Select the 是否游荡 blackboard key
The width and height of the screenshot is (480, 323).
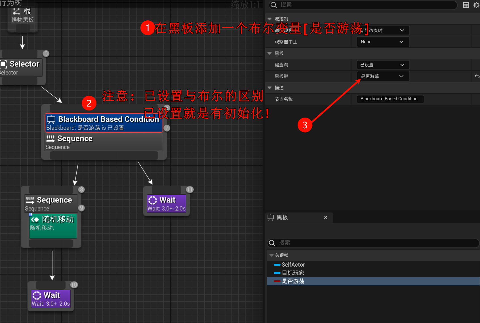pos(293,281)
